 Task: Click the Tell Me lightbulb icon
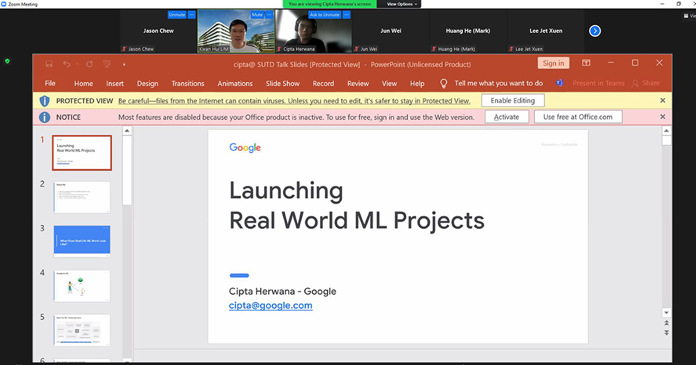point(443,83)
